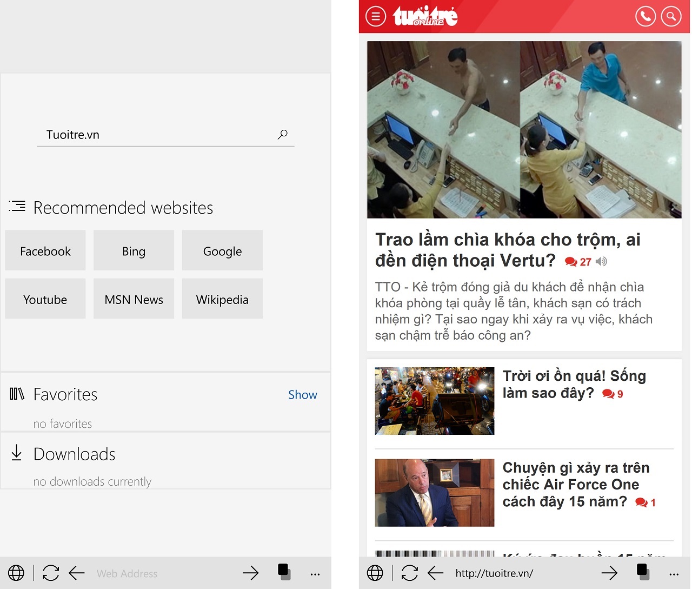Open the MSN News tile
Screen dimensions: 692x589
134,299
